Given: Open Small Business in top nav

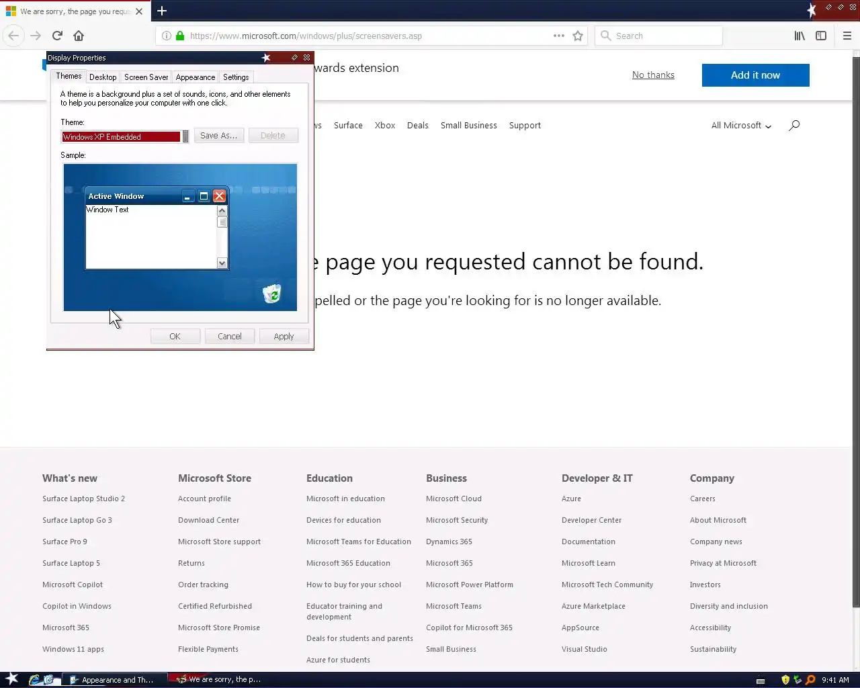Looking at the screenshot, I should [469, 125].
